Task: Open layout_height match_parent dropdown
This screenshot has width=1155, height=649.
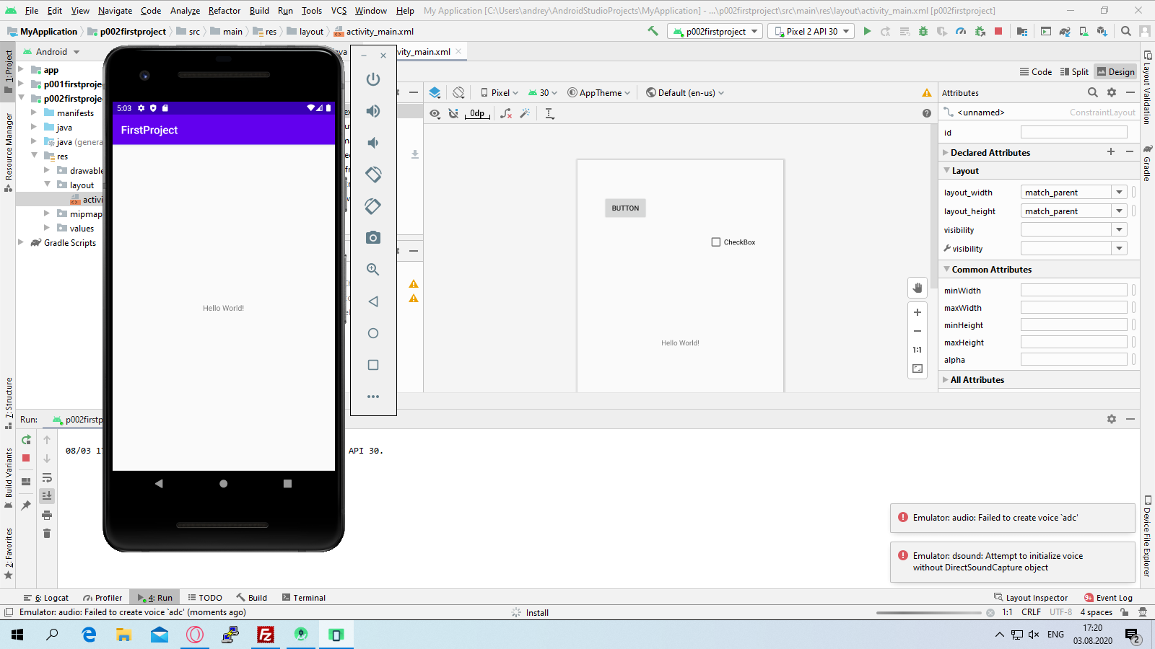Action: 1120,211
